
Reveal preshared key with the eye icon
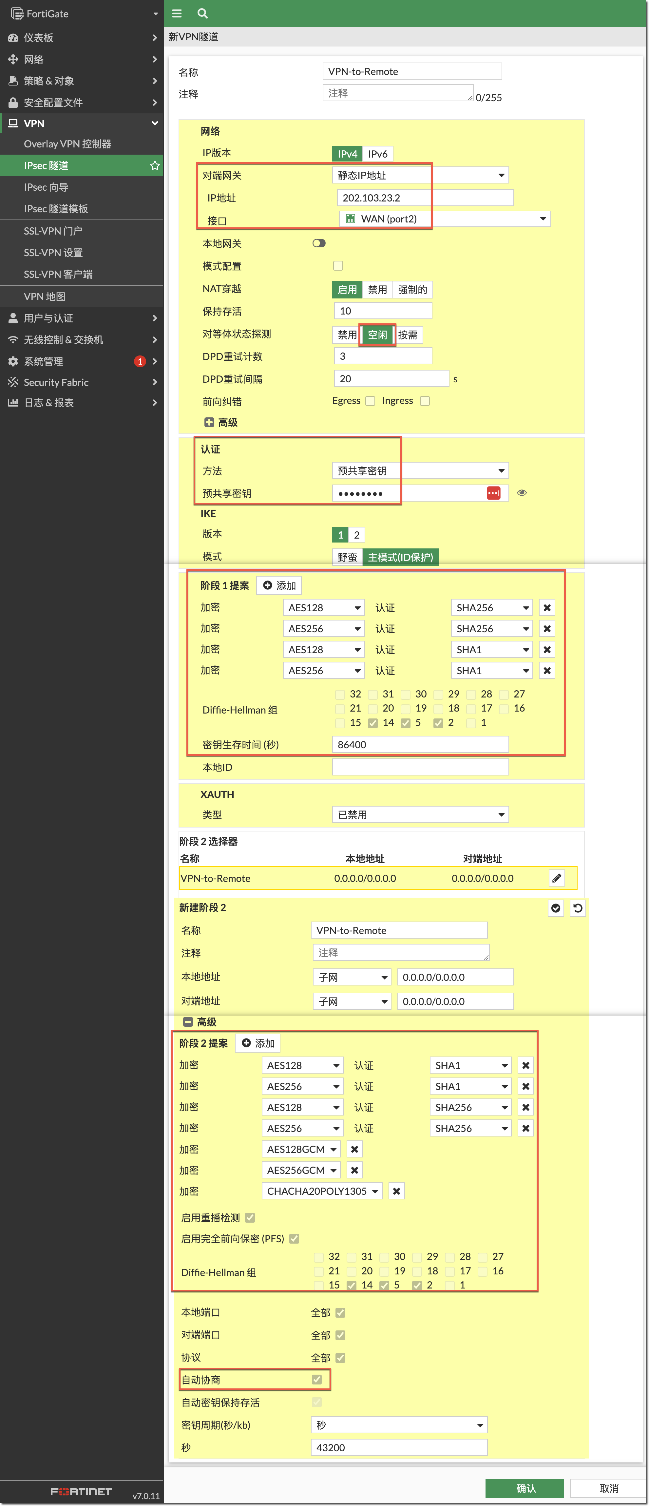click(x=522, y=493)
